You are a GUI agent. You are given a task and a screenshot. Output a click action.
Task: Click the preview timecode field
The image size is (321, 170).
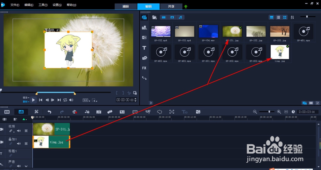click(125, 100)
